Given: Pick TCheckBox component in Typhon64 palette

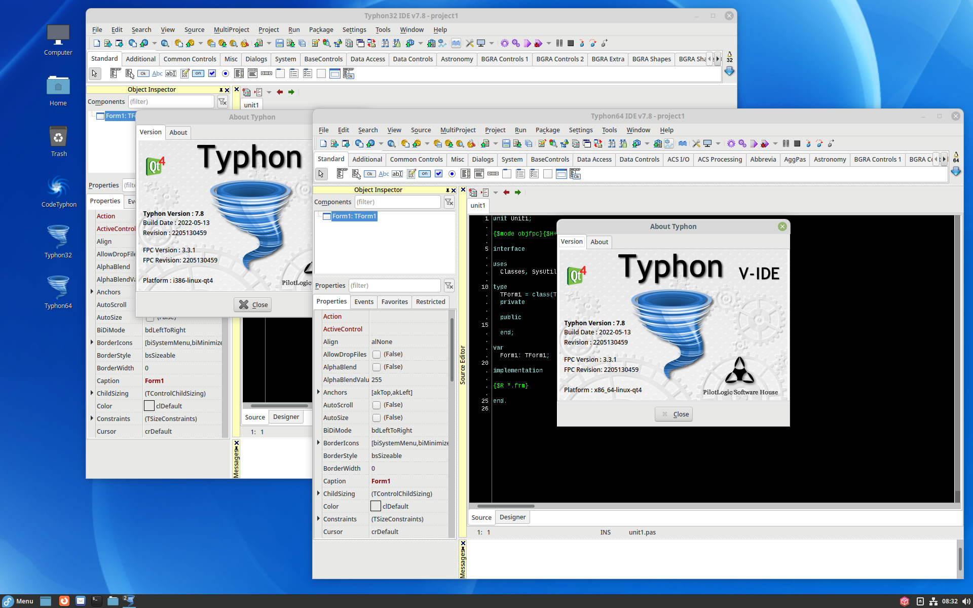Looking at the screenshot, I should tap(438, 174).
